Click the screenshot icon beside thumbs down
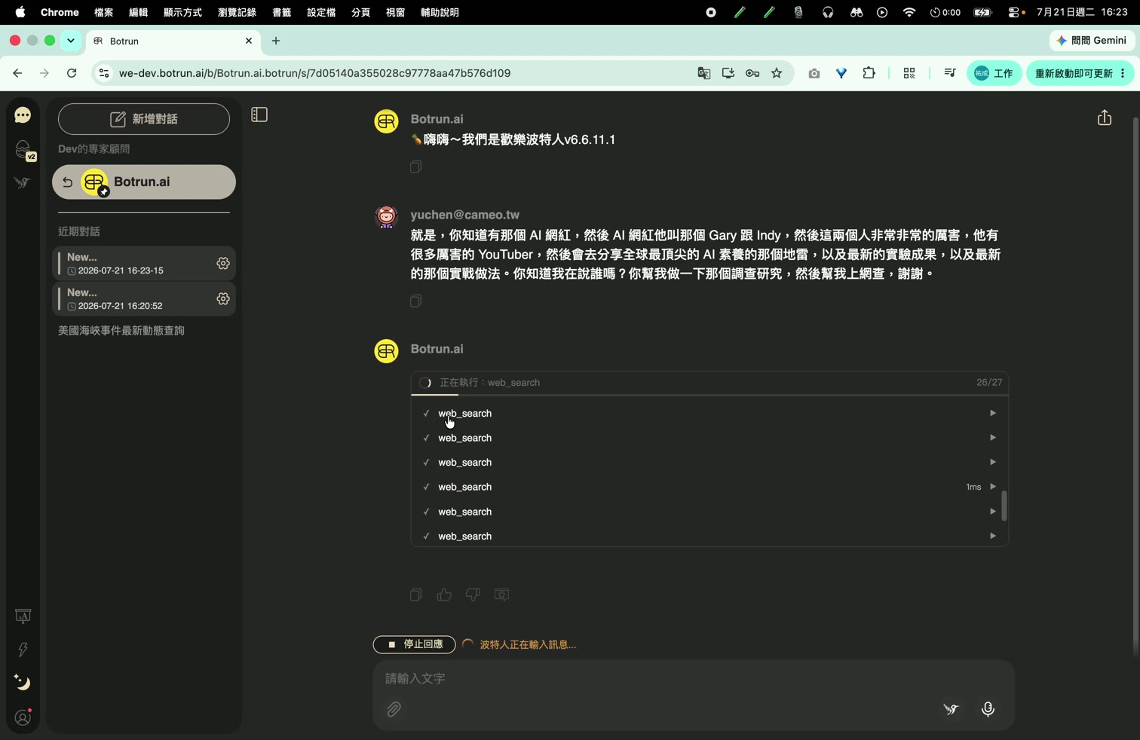This screenshot has width=1140, height=740. coord(501,595)
